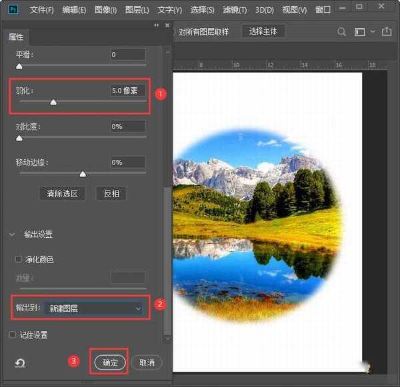Open 输出到 dropdown showing 新建图层
This screenshot has height=387, width=400.
pyautogui.click(x=95, y=308)
